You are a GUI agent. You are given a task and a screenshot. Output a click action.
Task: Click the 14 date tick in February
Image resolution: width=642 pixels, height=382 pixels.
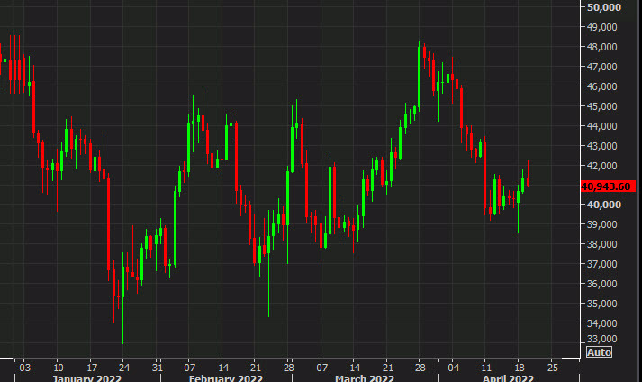[222, 368]
